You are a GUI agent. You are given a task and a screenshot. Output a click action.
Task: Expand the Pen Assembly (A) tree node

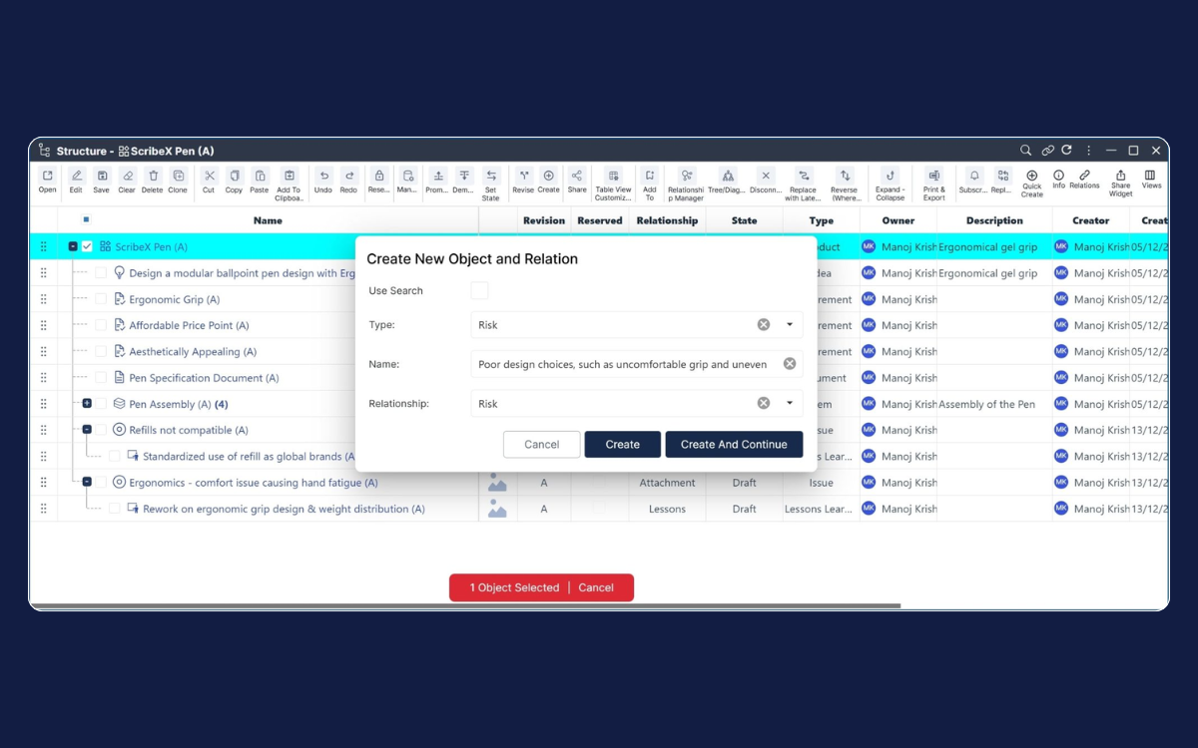87,404
